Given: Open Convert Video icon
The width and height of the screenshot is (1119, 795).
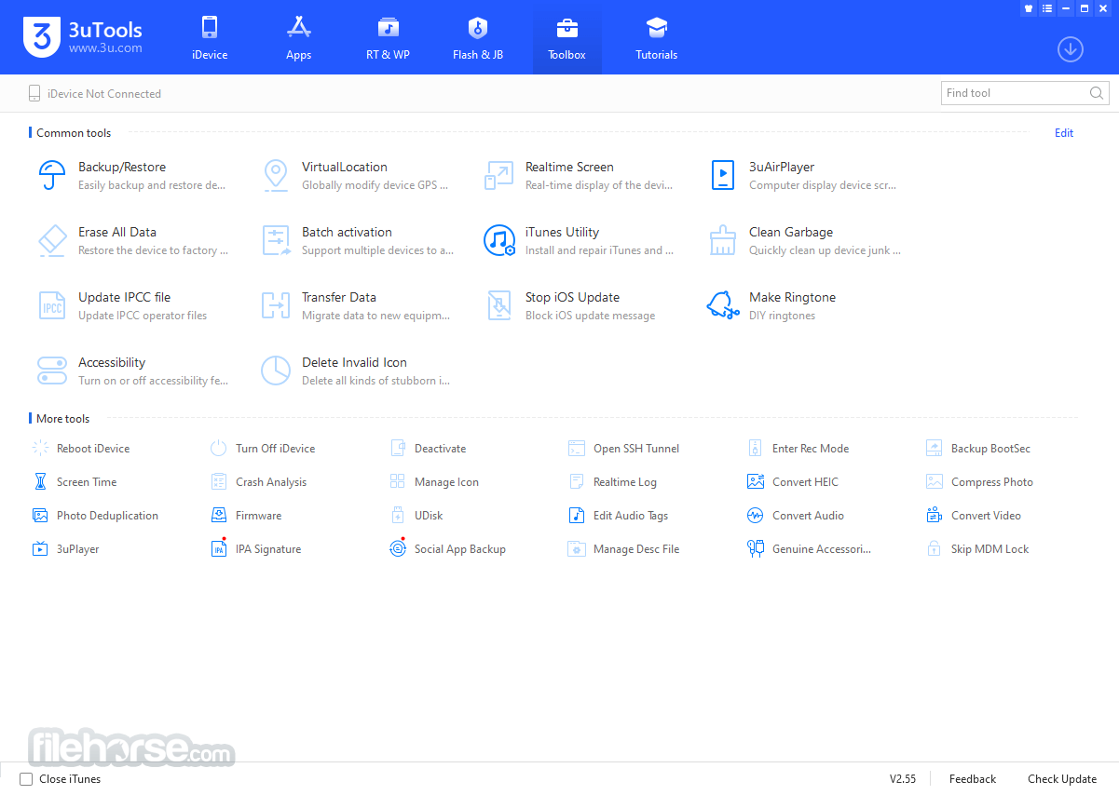Looking at the screenshot, I should [935, 515].
